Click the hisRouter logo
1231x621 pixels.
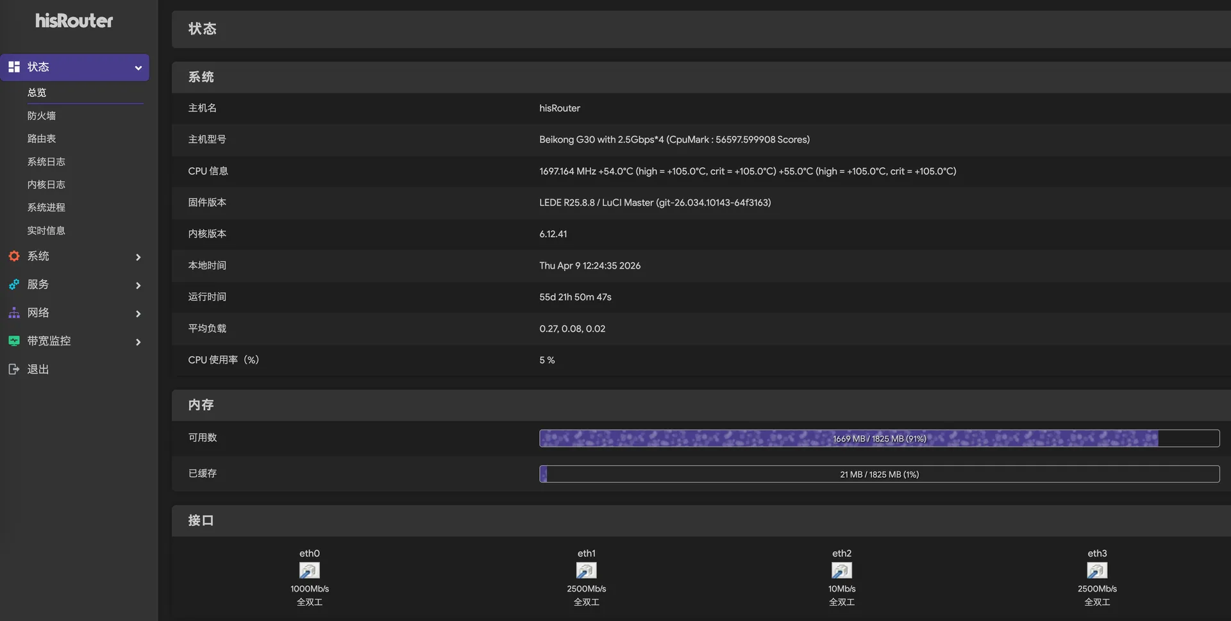(74, 21)
